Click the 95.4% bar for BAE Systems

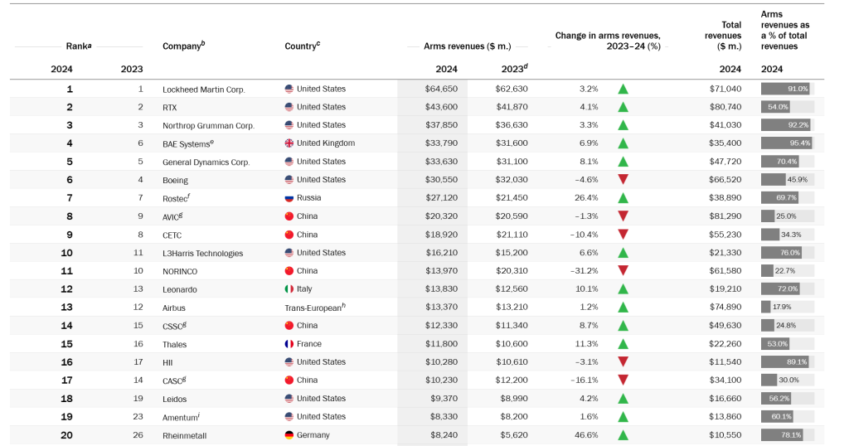786,143
